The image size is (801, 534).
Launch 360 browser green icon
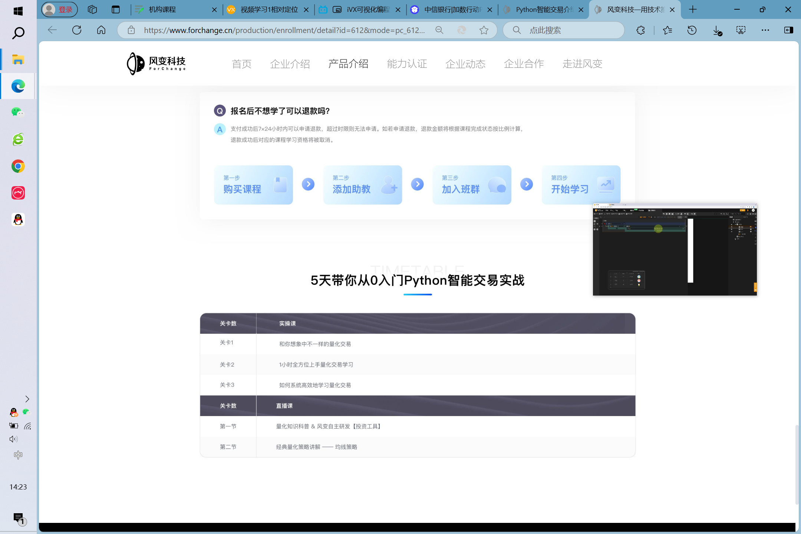[18, 139]
